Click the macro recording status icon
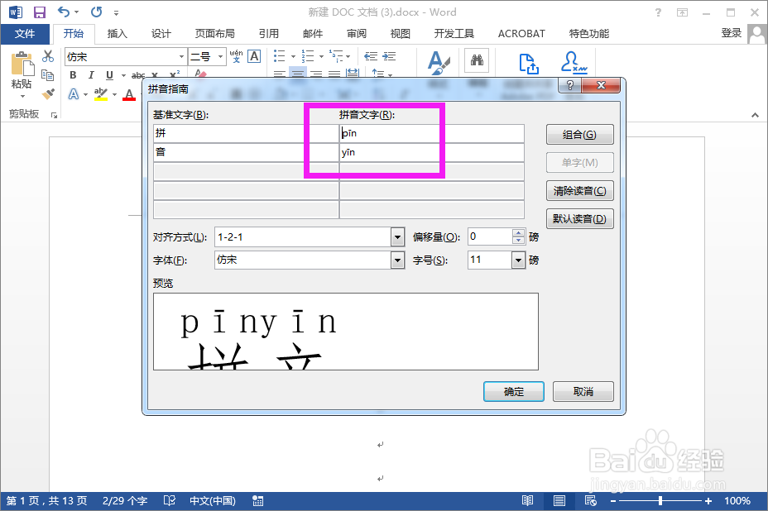768x511 pixels. 257,501
